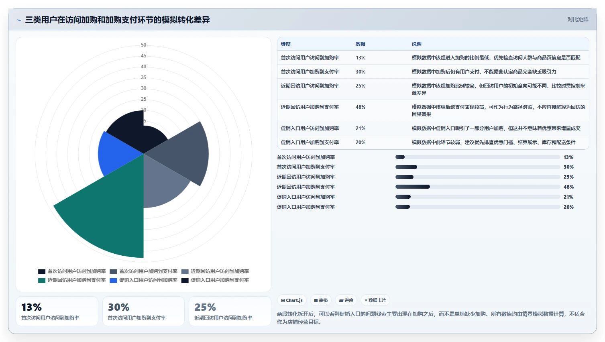Toggle legend item 首次访问用户访问到加购率
The width and height of the screenshot is (605, 342).
[72, 271]
